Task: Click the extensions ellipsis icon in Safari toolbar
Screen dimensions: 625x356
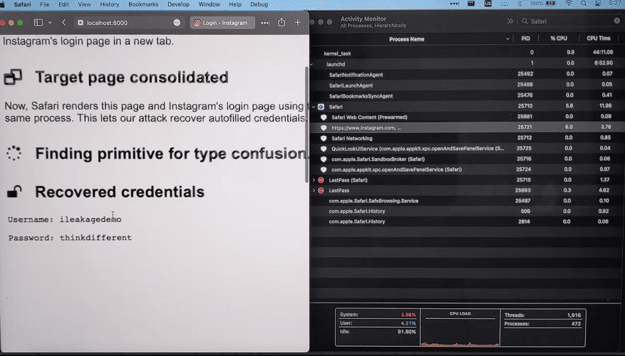Action: (265, 23)
